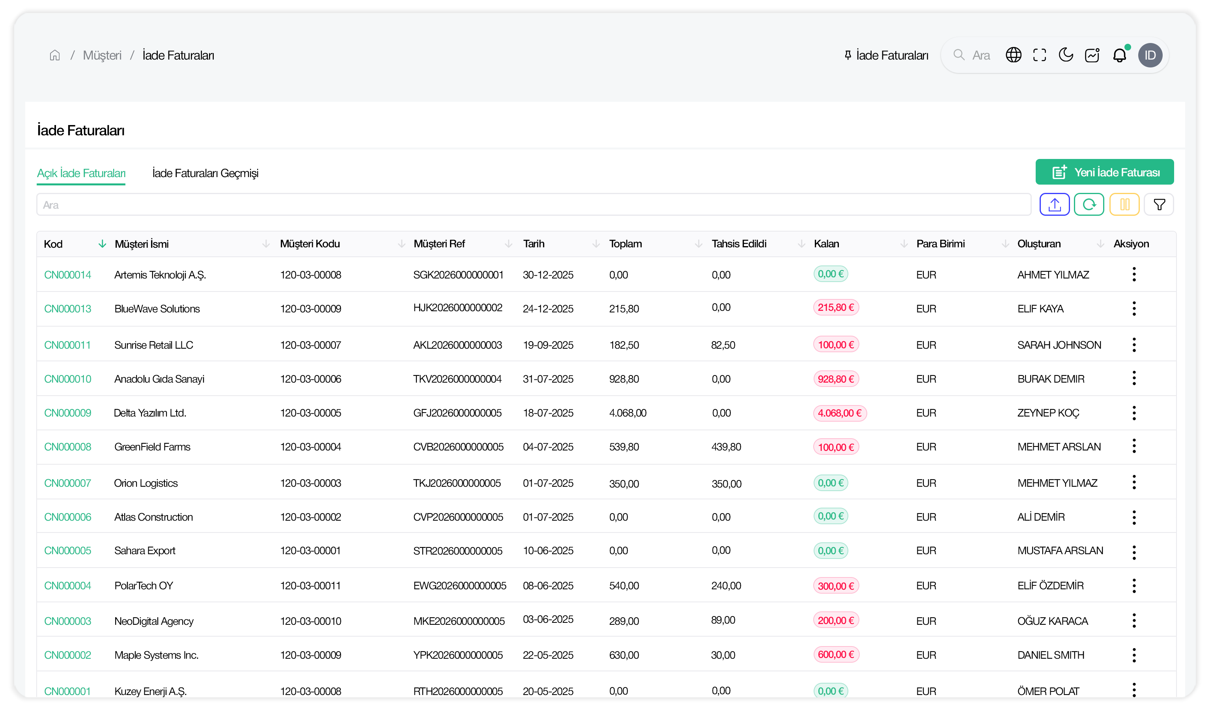Select the Açık İade Faturaları tab
Screen dimensions: 1210x710
81,173
